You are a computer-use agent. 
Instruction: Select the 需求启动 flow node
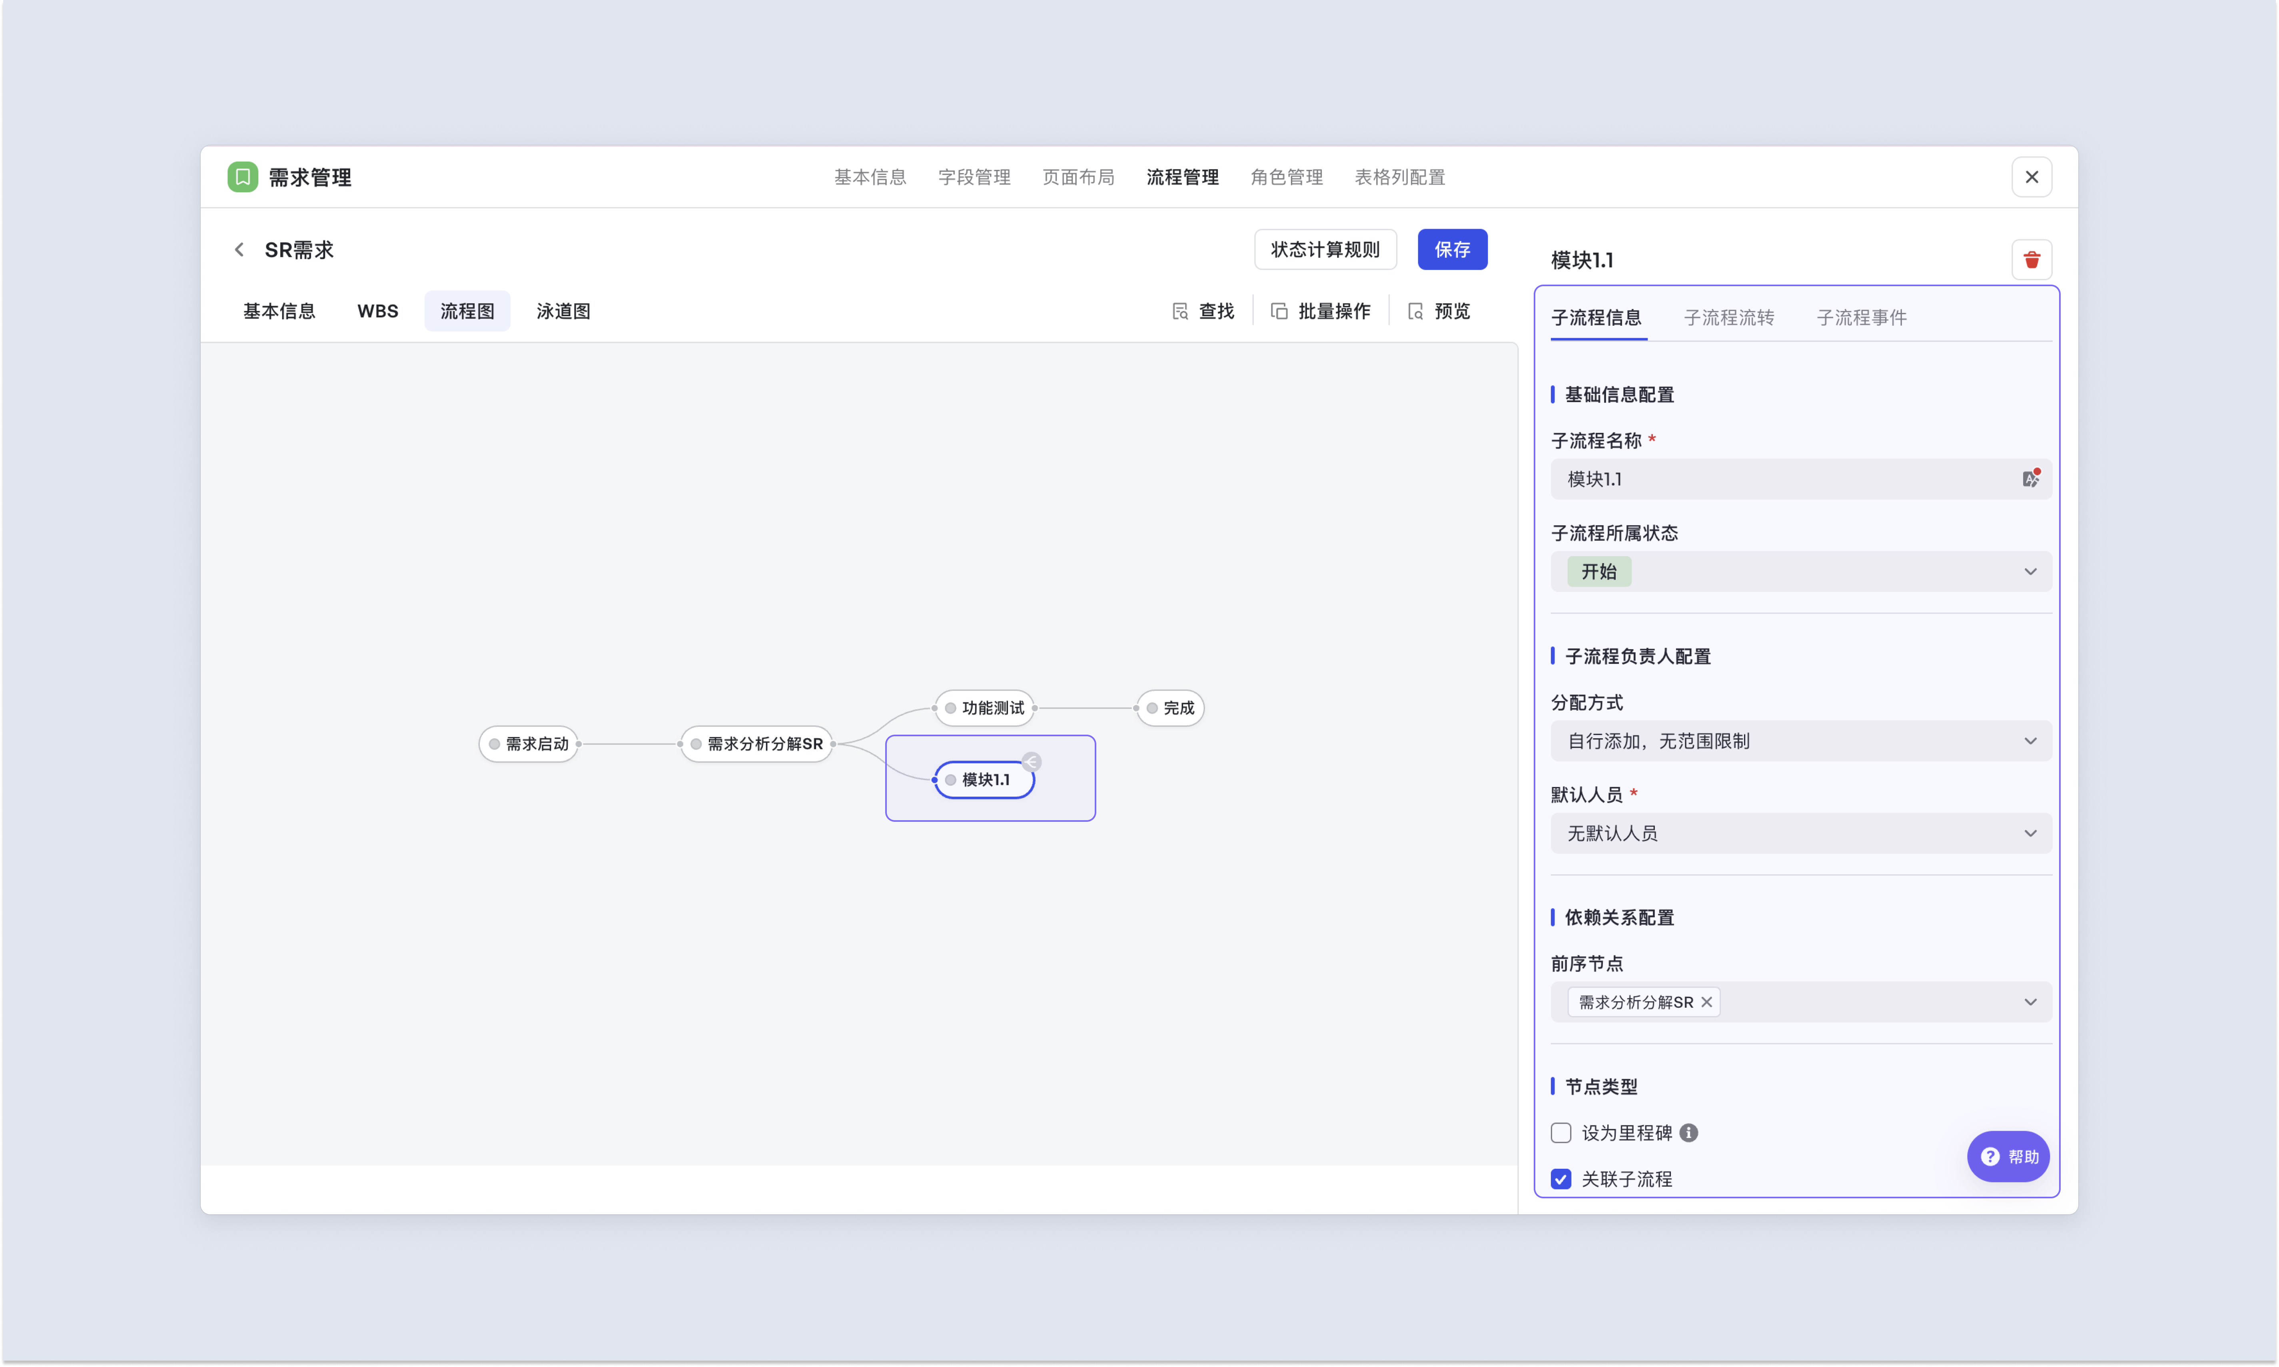coord(529,744)
